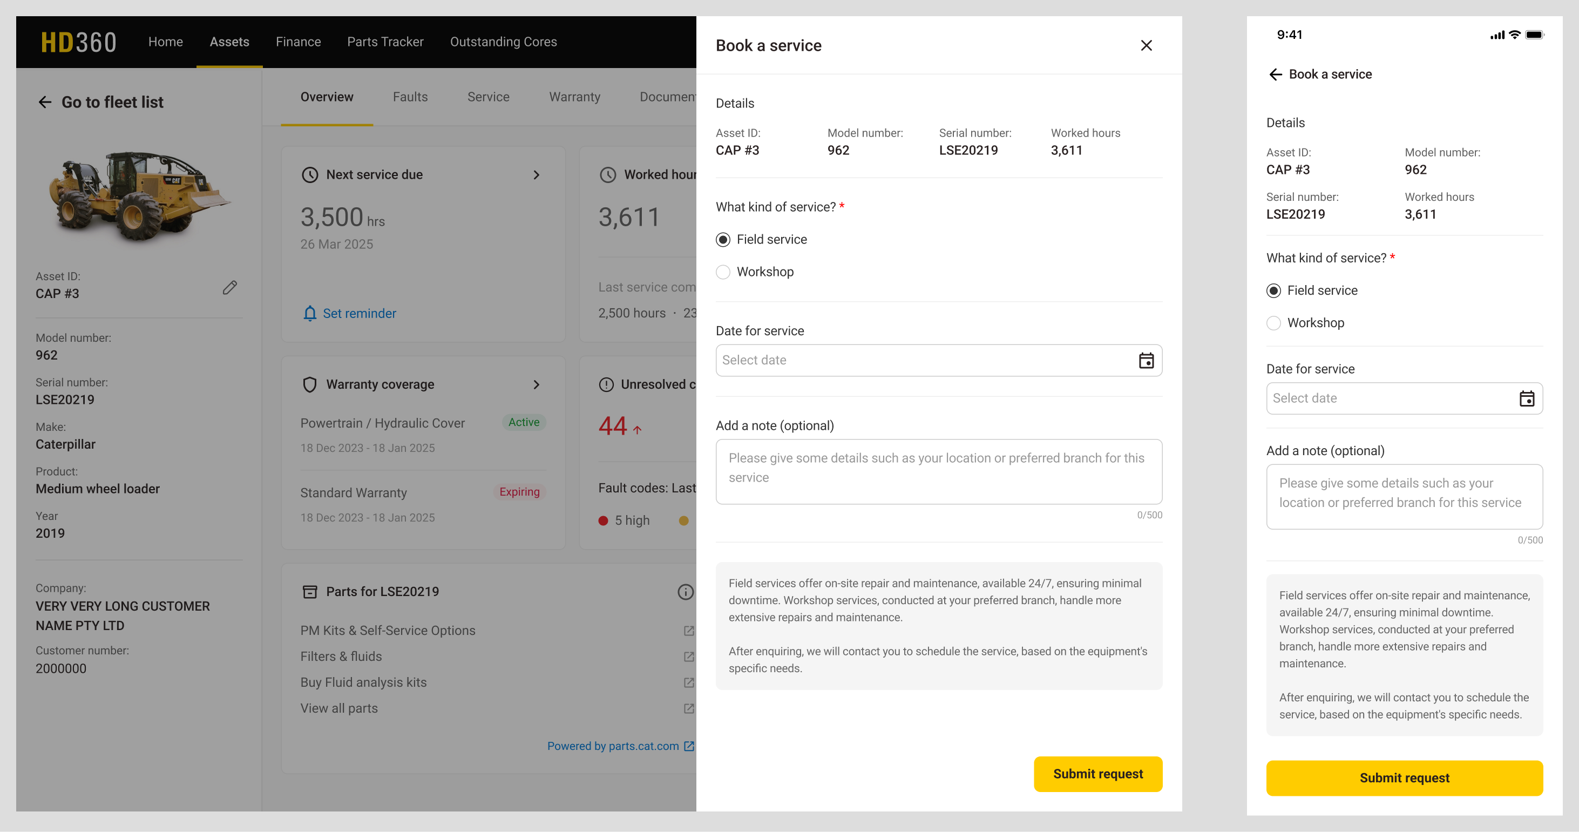1579x832 pixels.
Task: Click Submit request in desktop panel
Action: coord(1098,774)
